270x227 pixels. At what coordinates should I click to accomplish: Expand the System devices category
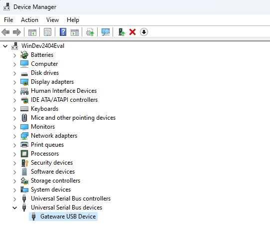click(x=14, y=190)
